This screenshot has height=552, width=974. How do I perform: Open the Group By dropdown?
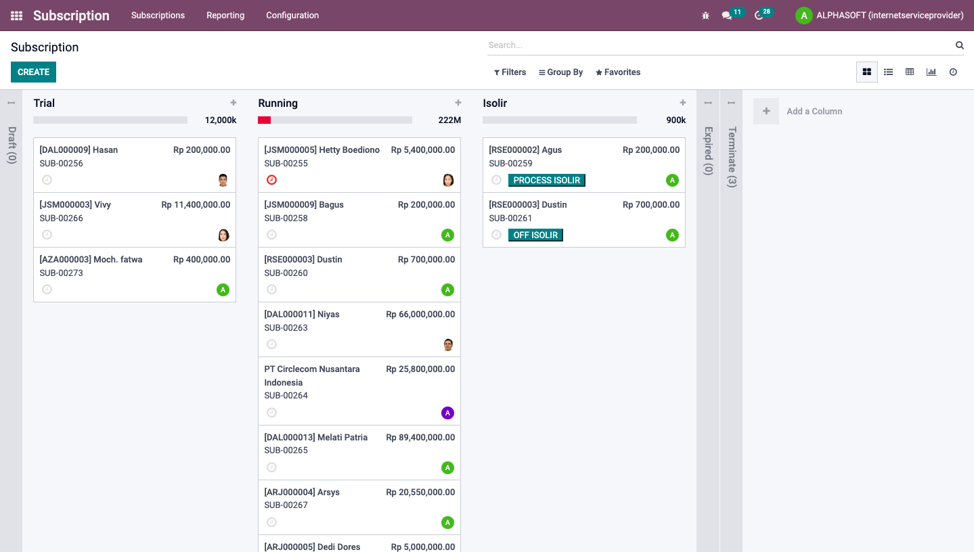[x=560, y=72]
